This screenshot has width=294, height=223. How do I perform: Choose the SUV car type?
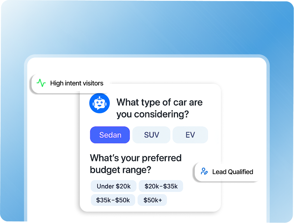click(151, 135)
